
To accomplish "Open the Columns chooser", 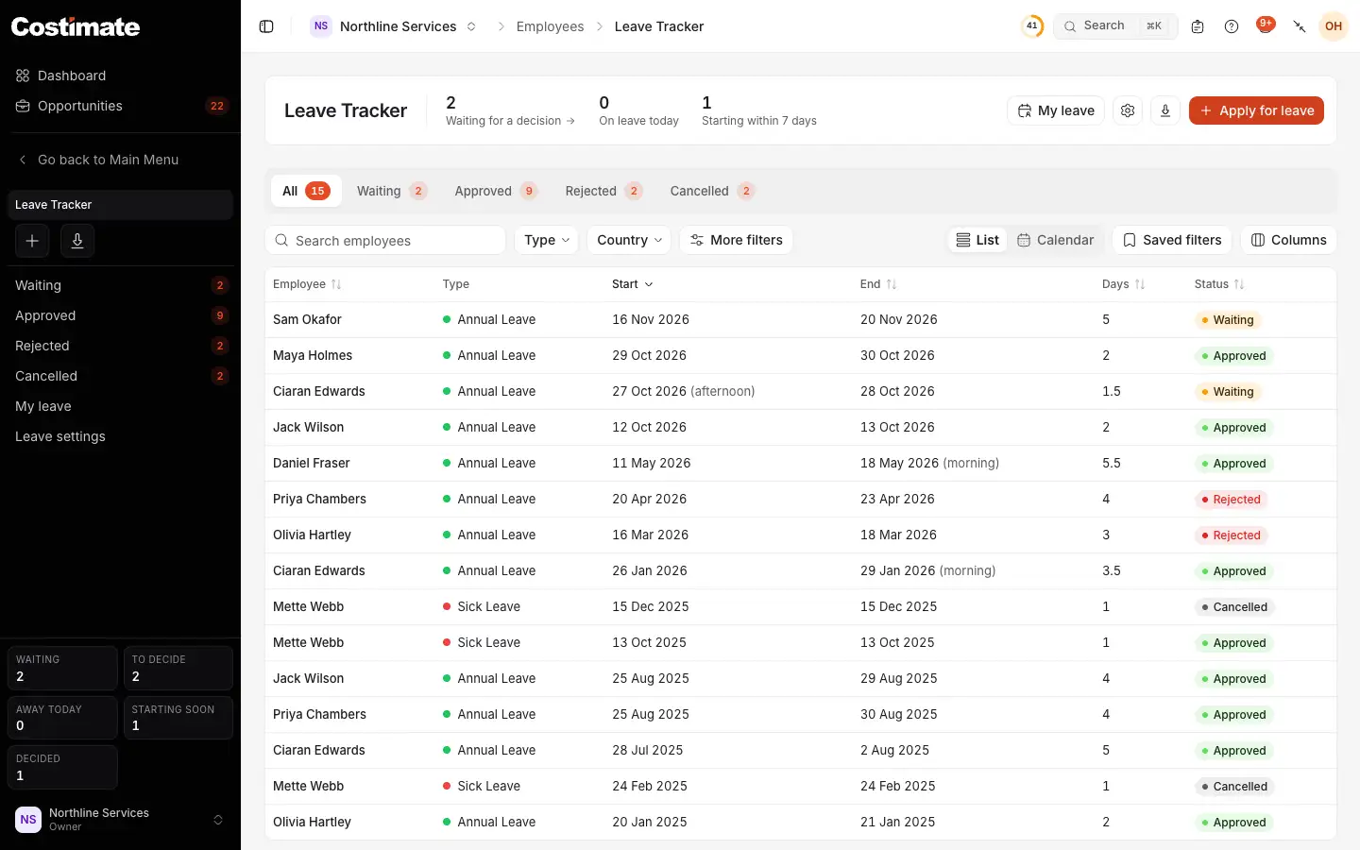I will 1288,240.
